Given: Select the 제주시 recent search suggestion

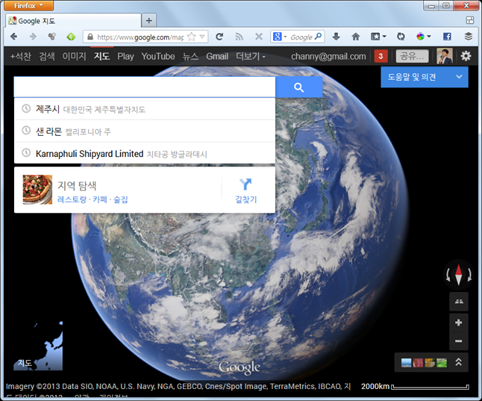Looking at the screenshot, I should coord(144,109).
